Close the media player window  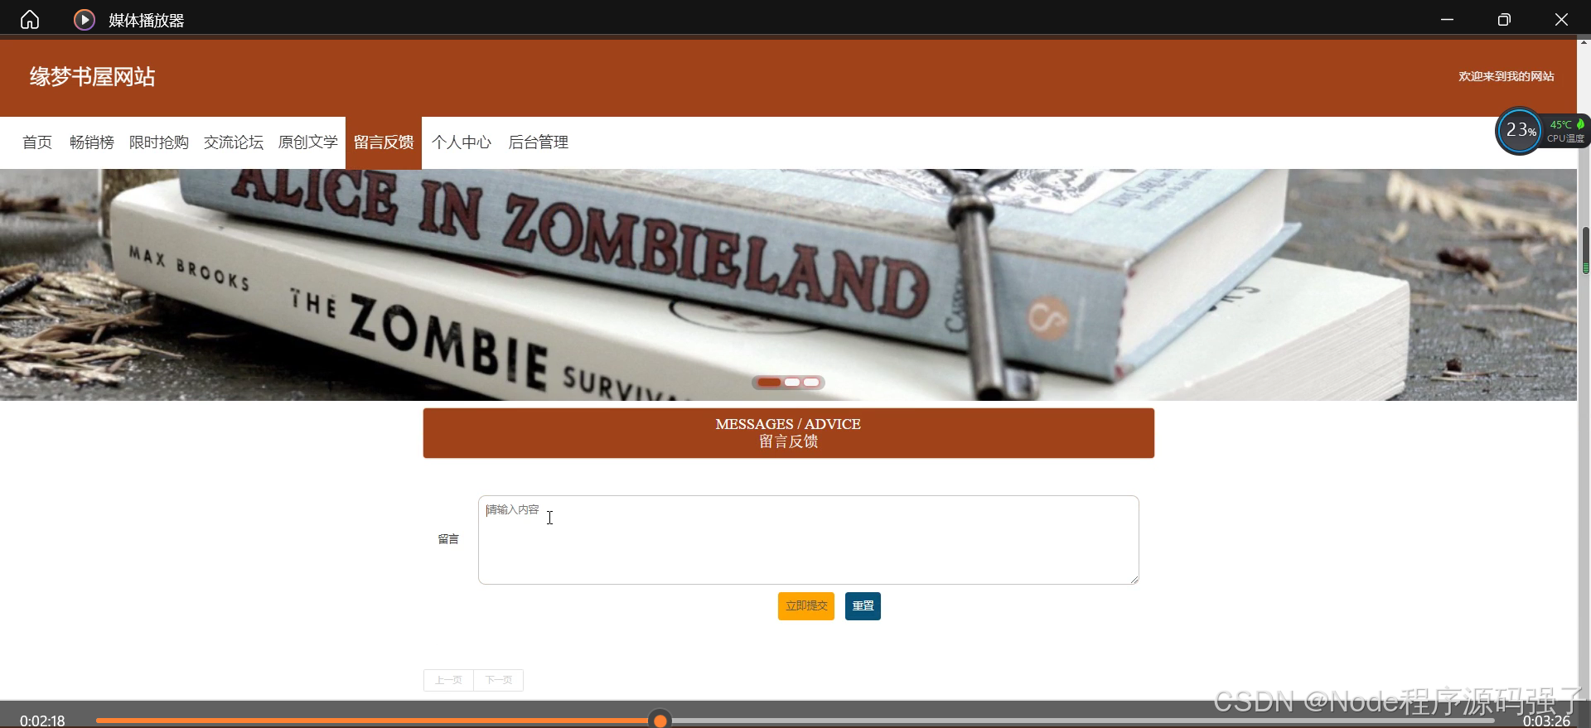pyautogui.click(x=1561, y=19)
